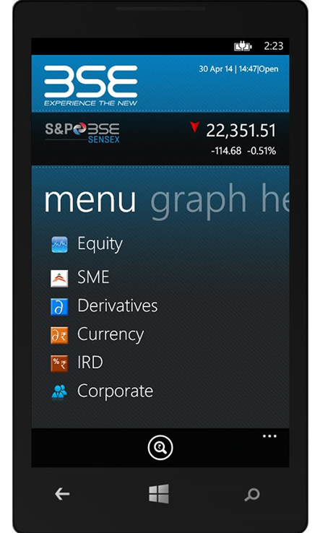This screenshot has height=533, width=320.
Task: Tap the Windows Start button
Action: 159,494
